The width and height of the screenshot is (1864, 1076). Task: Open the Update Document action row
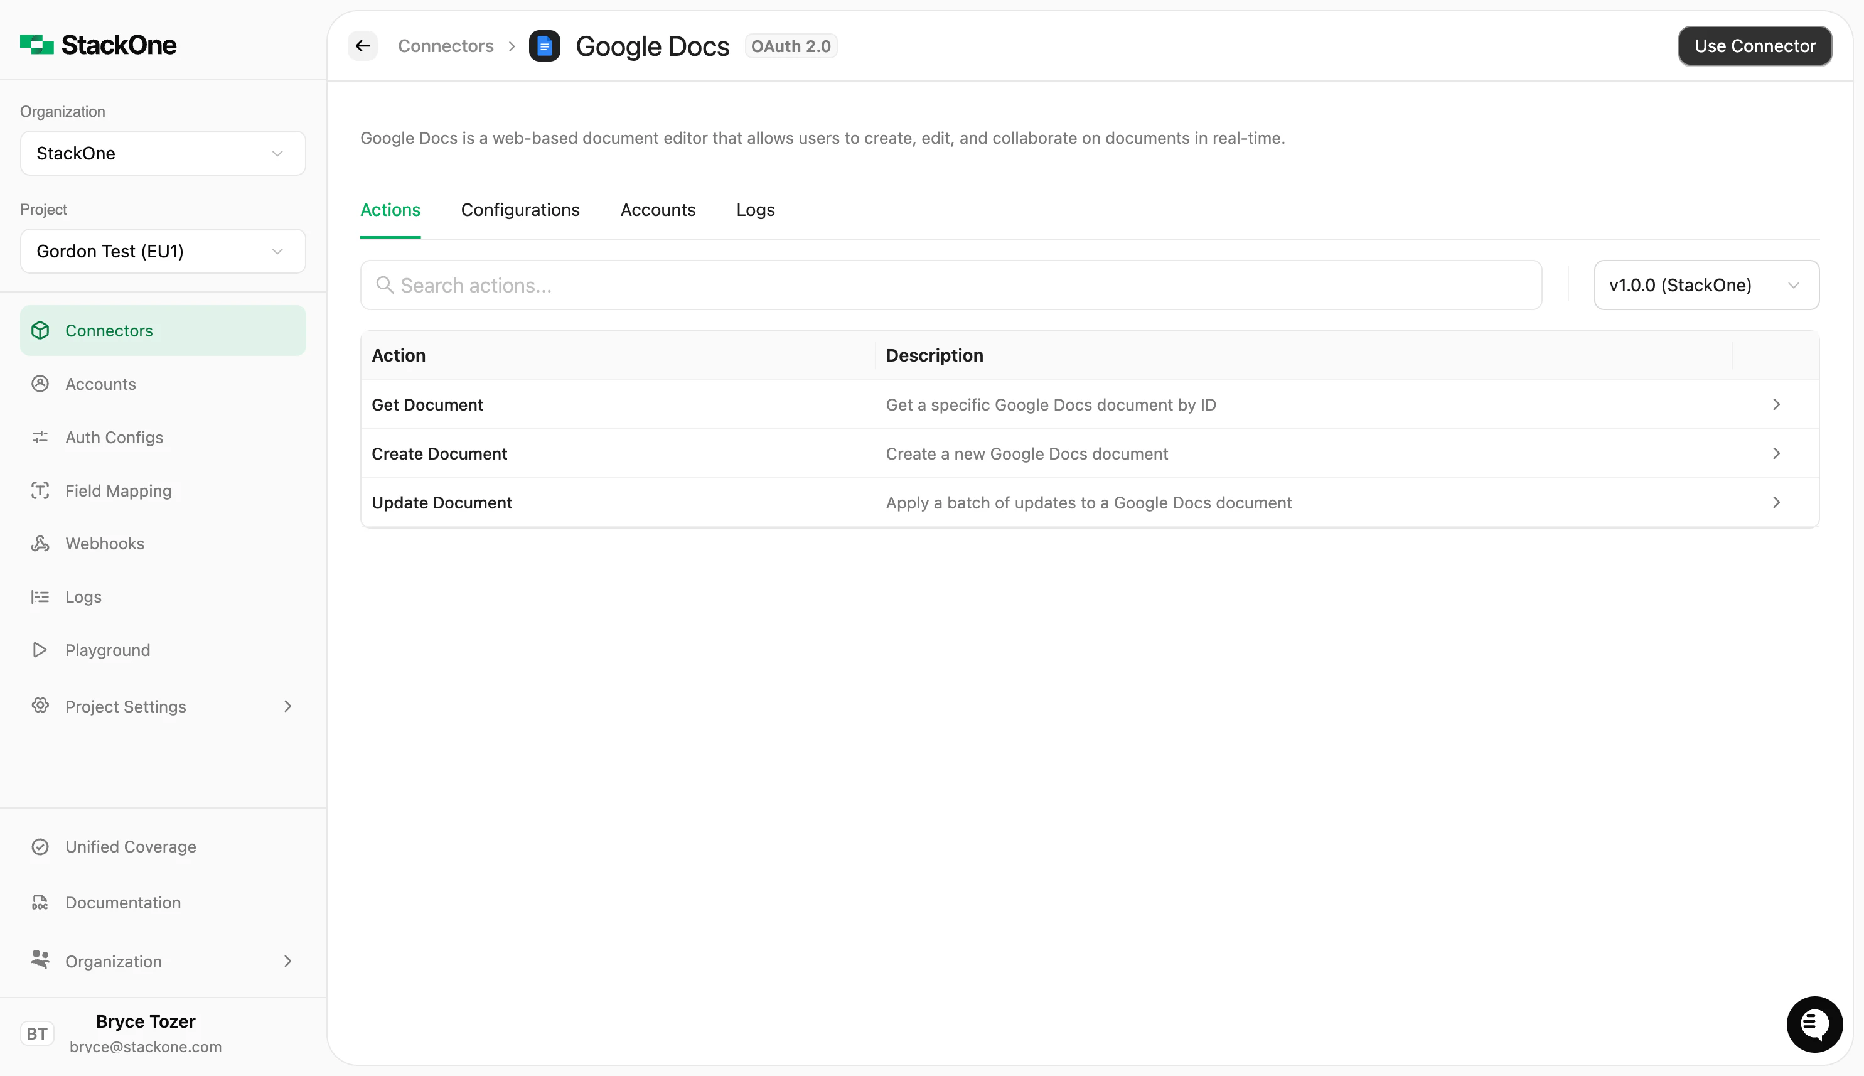(1089, 502)
